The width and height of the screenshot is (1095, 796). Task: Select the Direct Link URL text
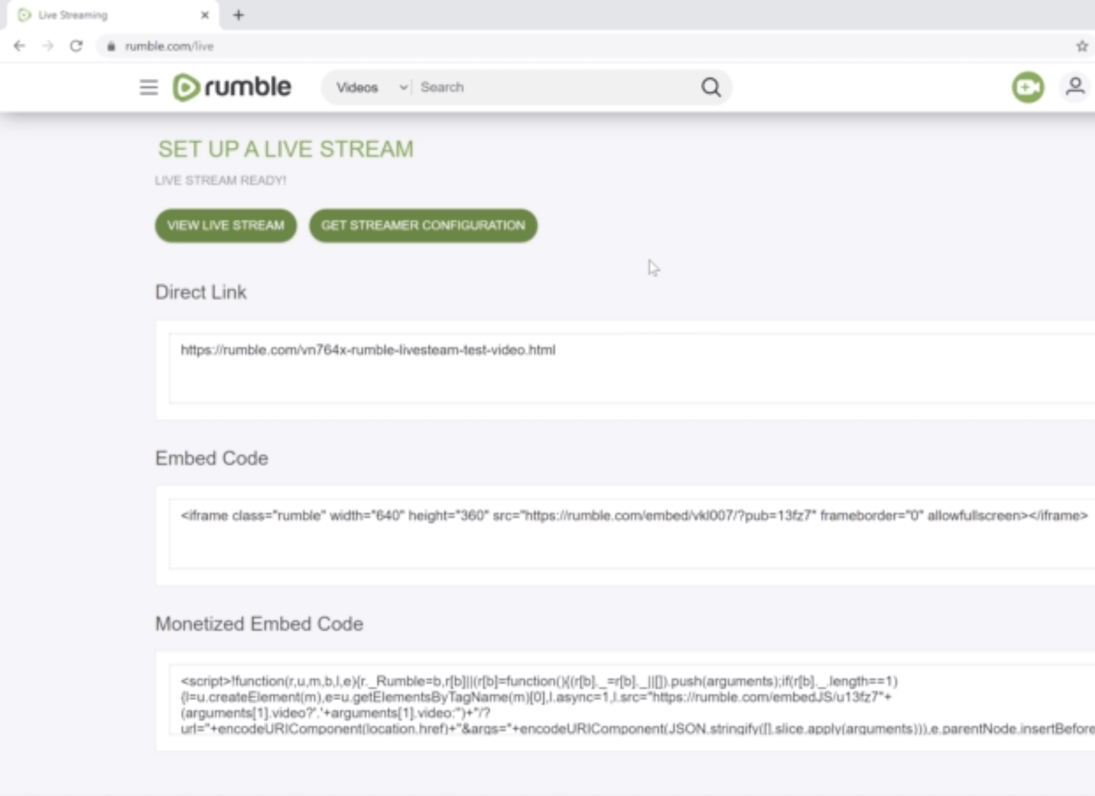tap(368, 350)
